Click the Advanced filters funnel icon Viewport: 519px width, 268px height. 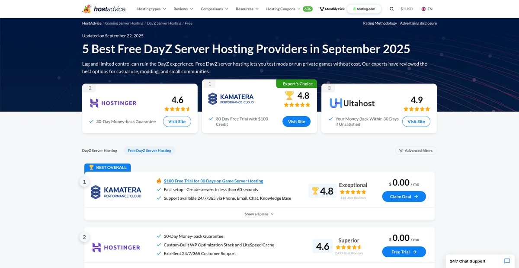(401, 150)
